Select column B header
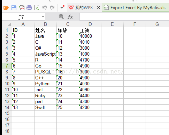169x135 pixels. click(x=45, y=24)
